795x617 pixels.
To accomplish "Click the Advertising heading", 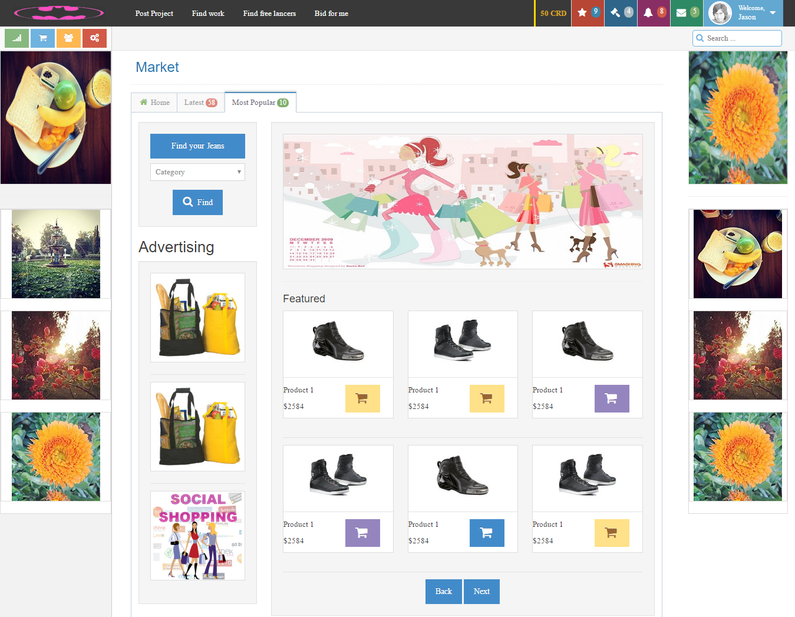I will point(176,247).
